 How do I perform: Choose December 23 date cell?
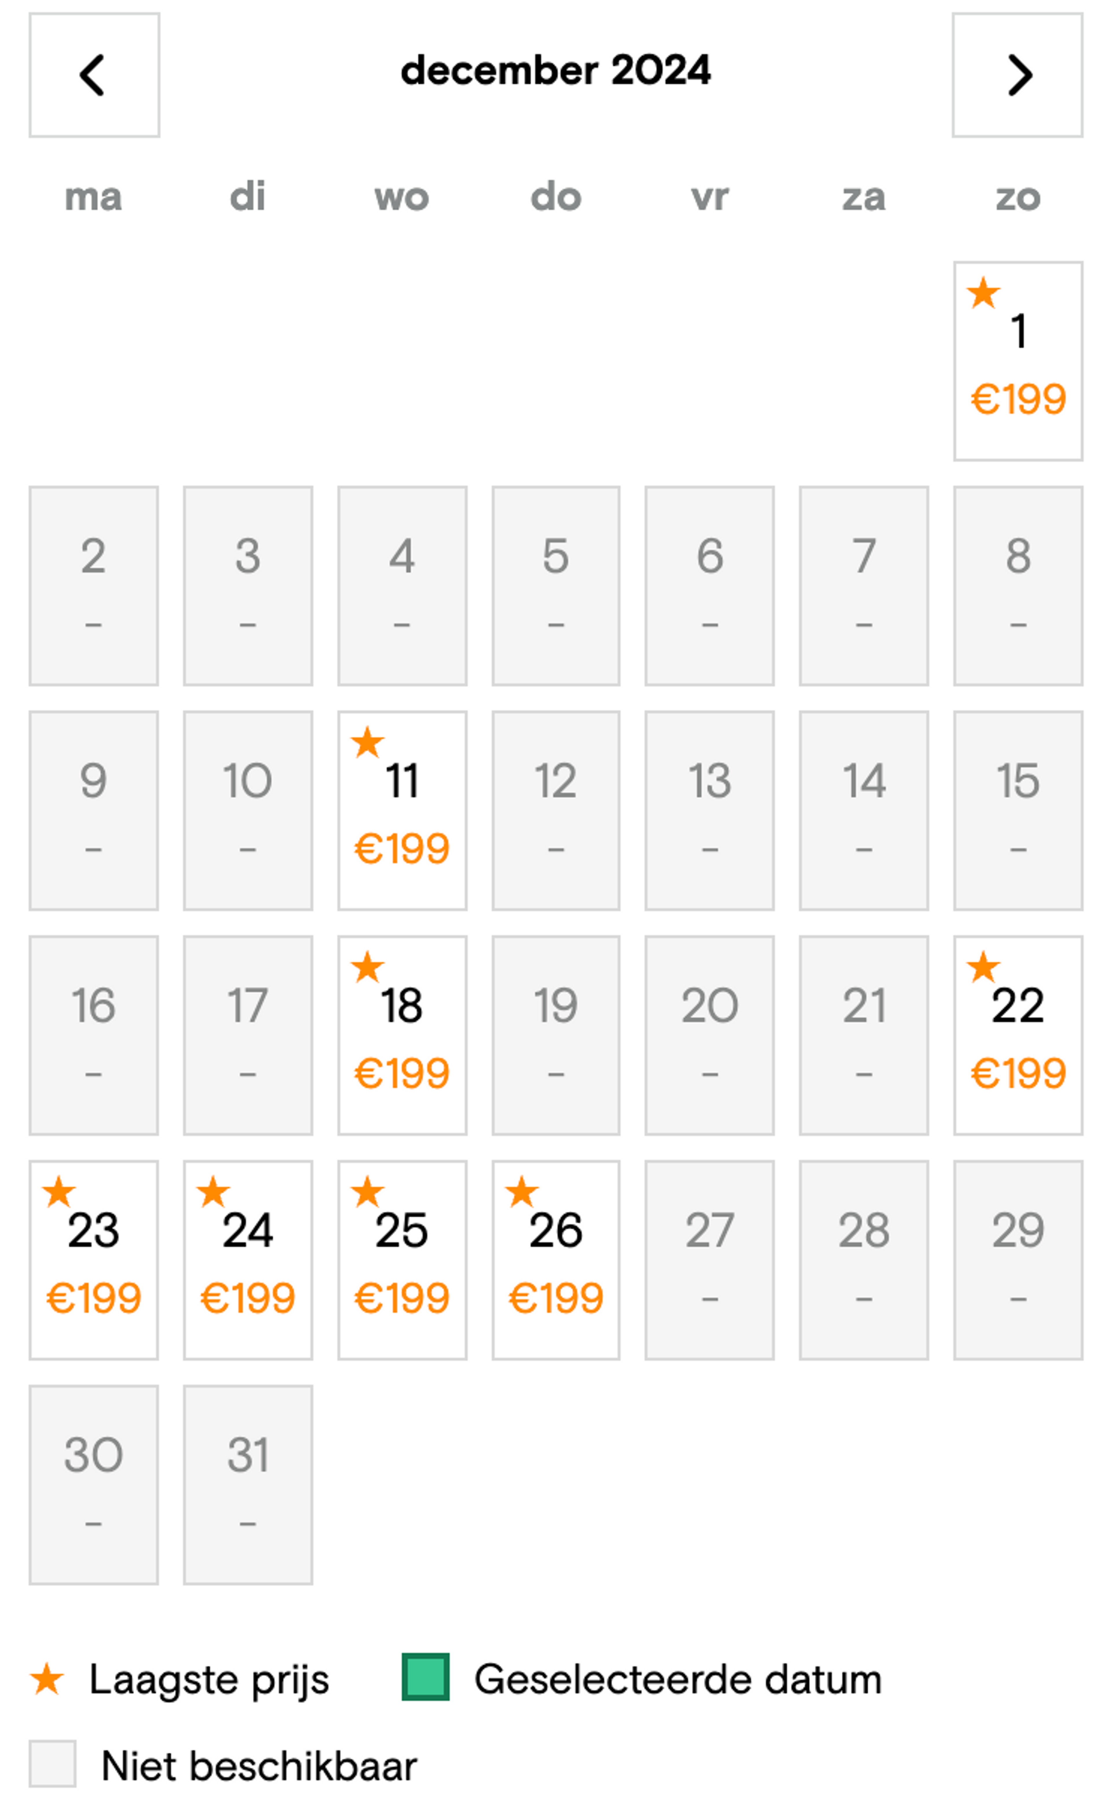pos(94,1260)
